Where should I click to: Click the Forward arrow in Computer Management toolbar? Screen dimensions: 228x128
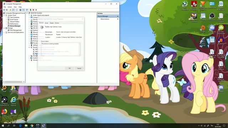(x=7, y=10)
